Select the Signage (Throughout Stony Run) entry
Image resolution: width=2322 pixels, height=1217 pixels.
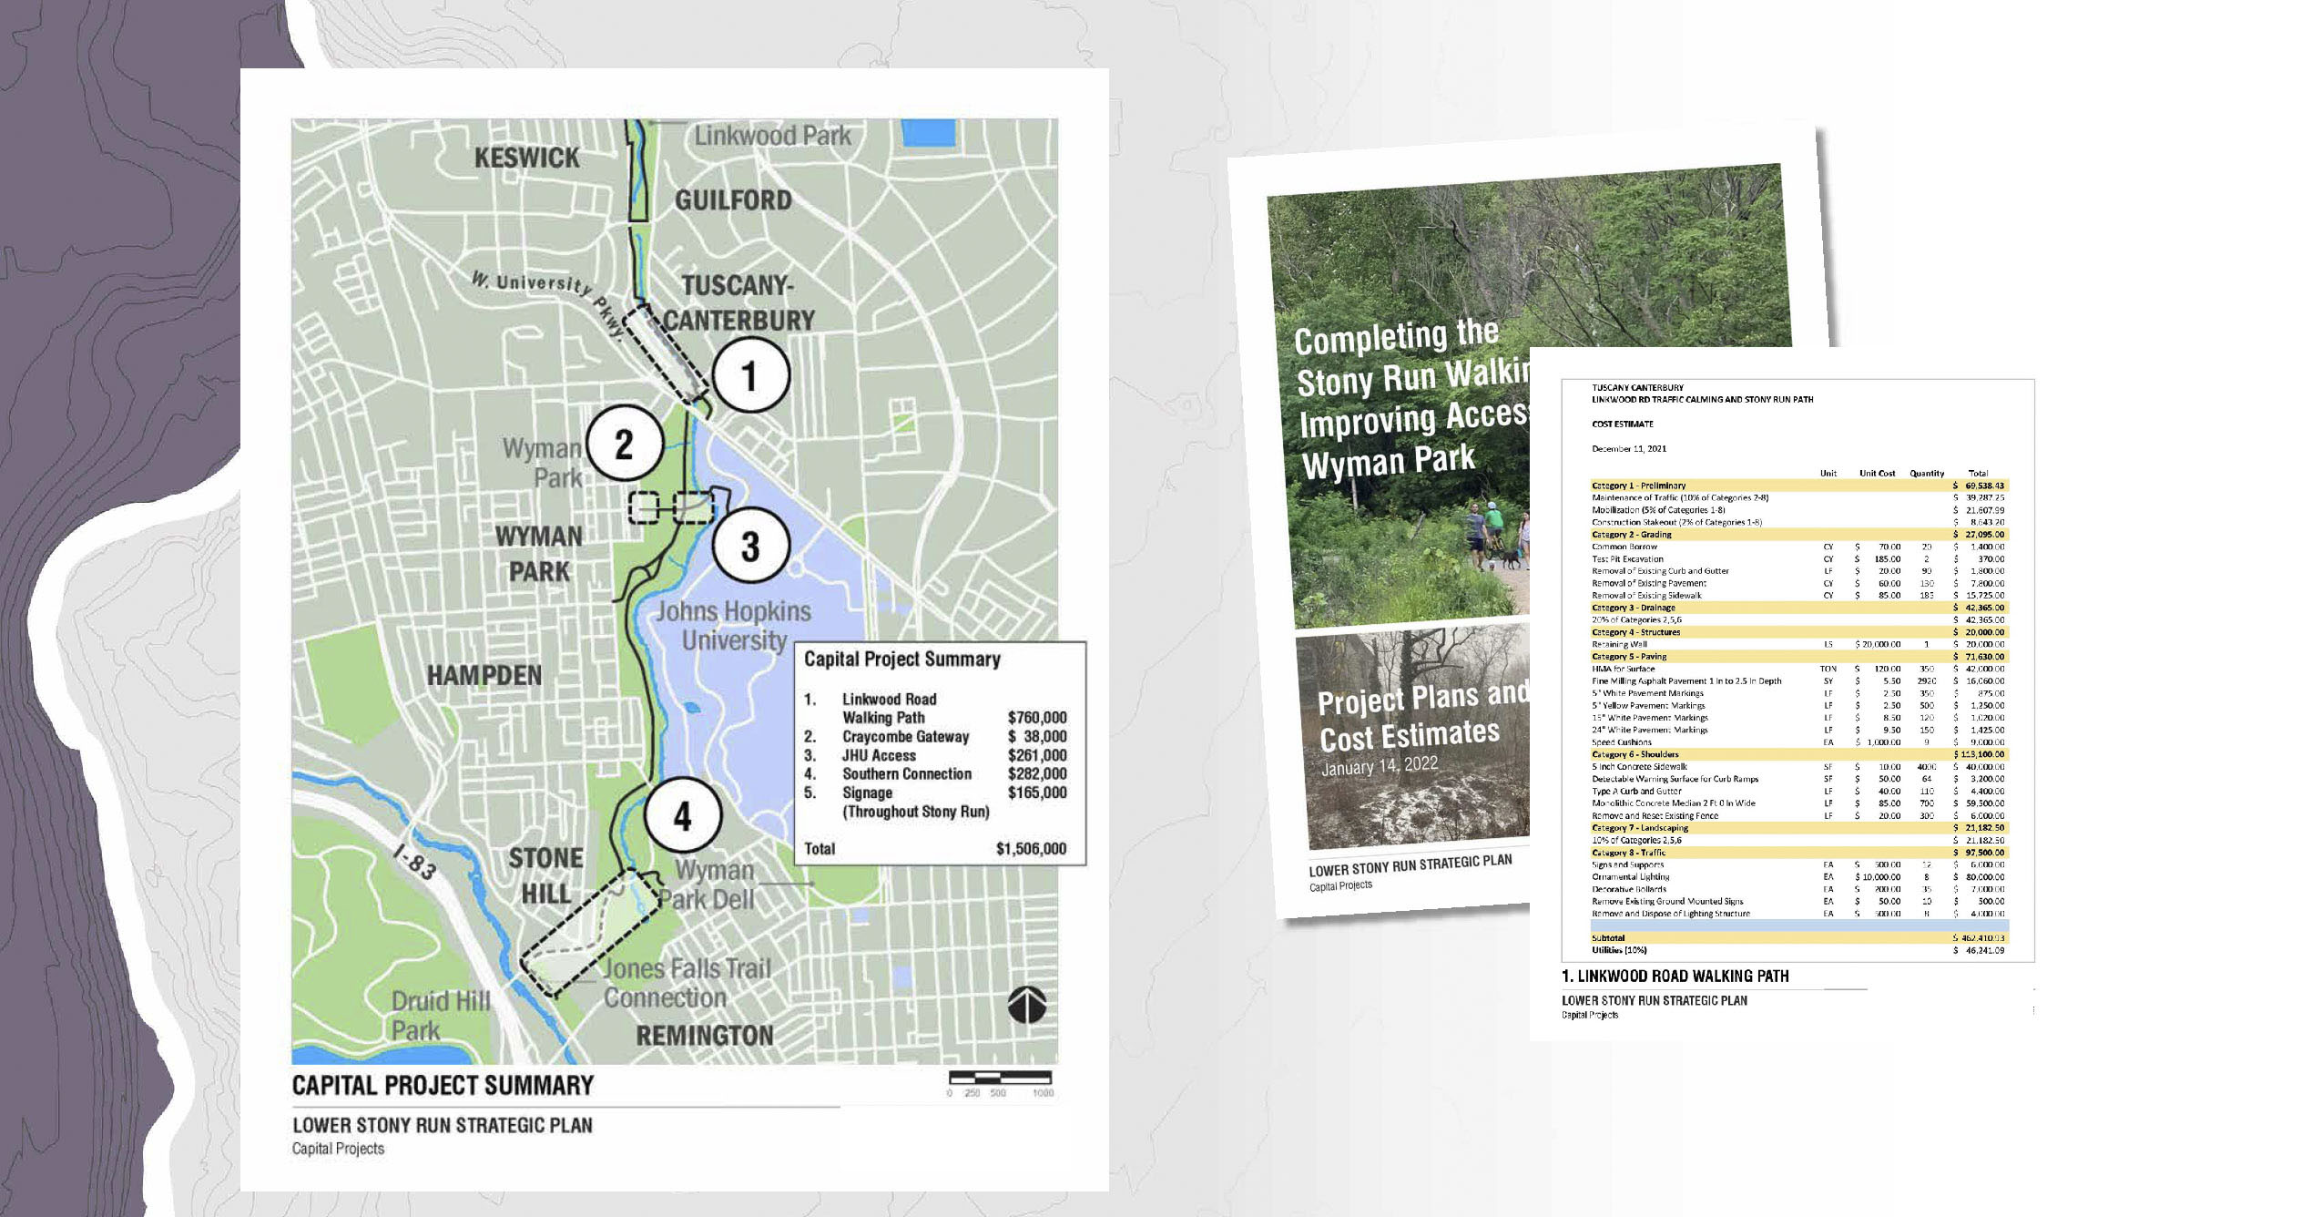916,802
